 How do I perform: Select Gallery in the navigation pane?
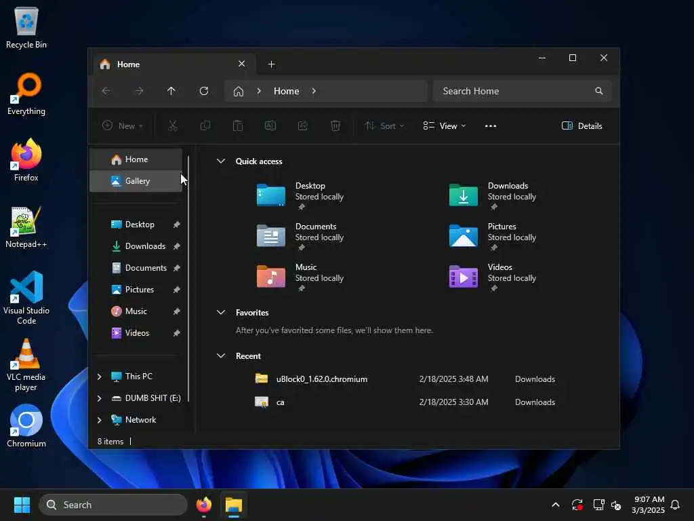(136, 180)
